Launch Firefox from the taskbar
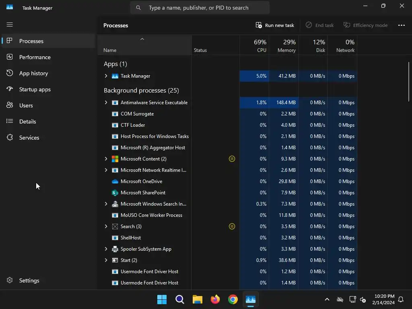This screenshot has width=412, height=309. tap(215, 299)
